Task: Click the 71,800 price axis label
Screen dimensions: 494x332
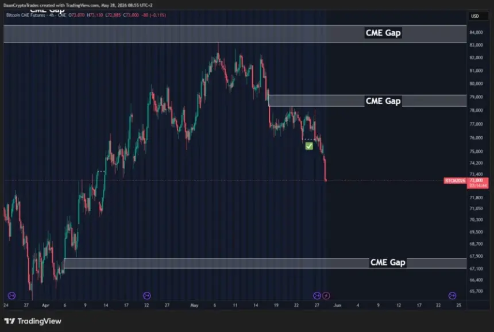Action: 476,198
